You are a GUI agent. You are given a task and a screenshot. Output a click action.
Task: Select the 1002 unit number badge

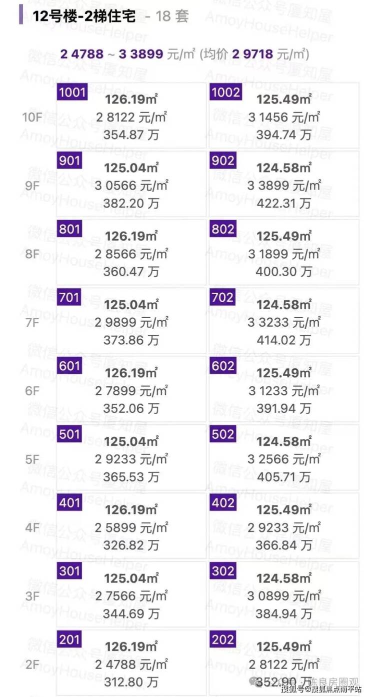(225, 93)
